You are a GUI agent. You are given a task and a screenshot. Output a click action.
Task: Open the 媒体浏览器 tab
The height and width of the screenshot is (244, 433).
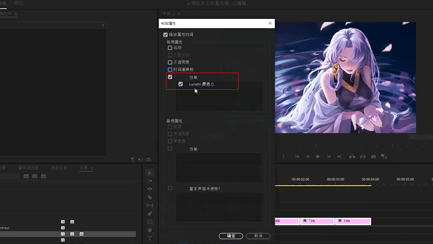pyautogui.click(x=28, y=167)
